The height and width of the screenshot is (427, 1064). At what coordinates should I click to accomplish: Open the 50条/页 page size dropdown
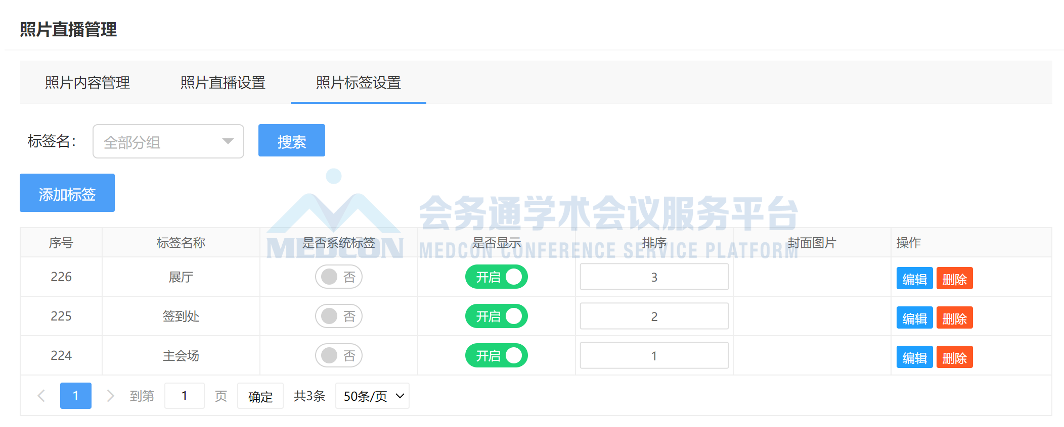372,396
